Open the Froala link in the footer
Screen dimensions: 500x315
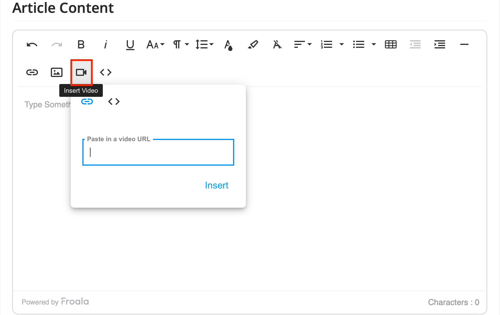pyautogui.click(x=75, y=302)
